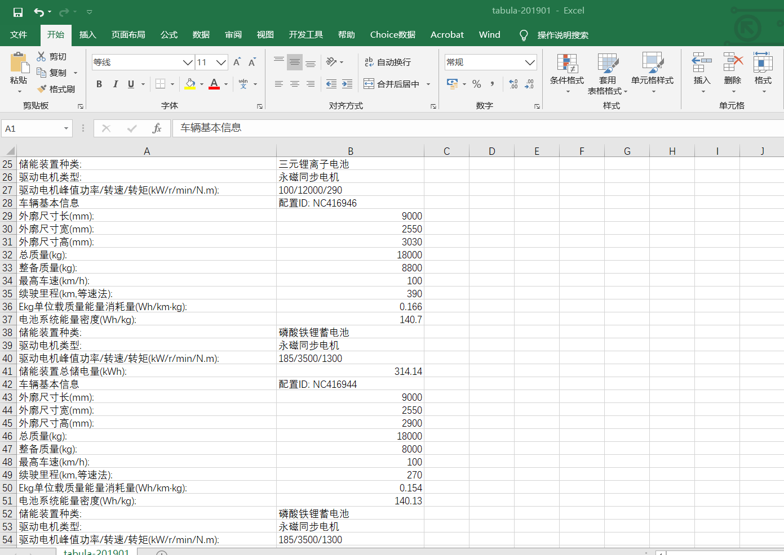The width and height of the screenshot is (784, 555).
Task: Switch to the 页面布局 tab
Action: click(128, 35)
